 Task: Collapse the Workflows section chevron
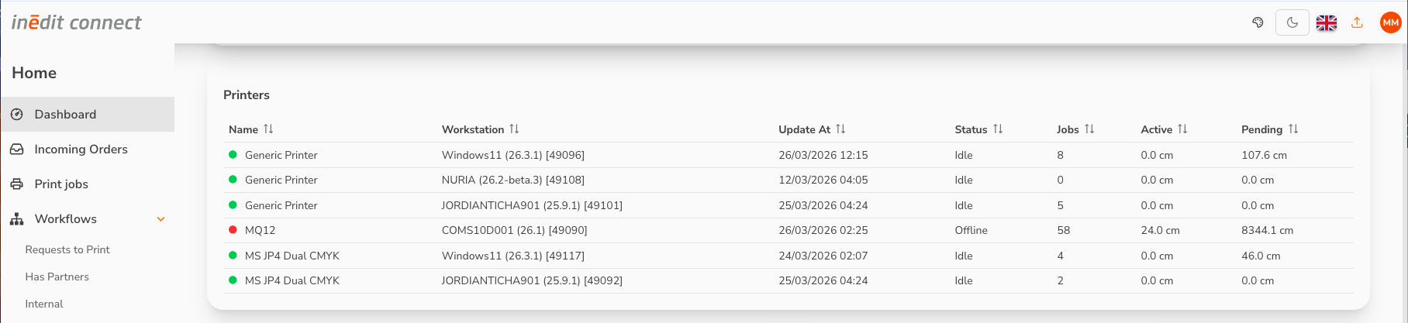click(x=161, y=219)
